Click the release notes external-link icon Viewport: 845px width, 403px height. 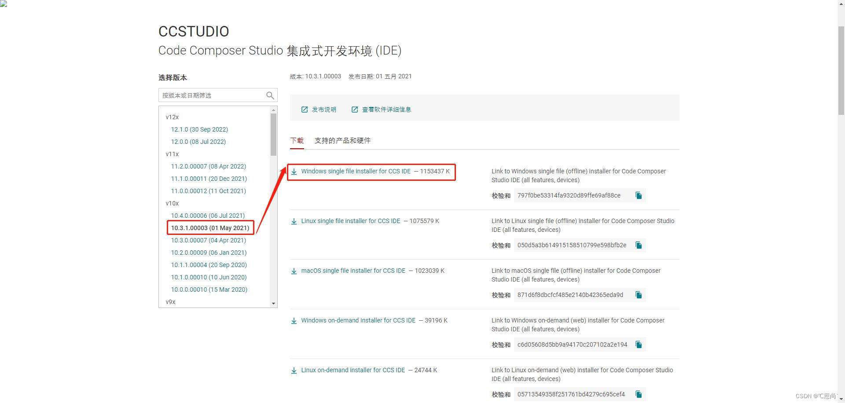point(305,110)
